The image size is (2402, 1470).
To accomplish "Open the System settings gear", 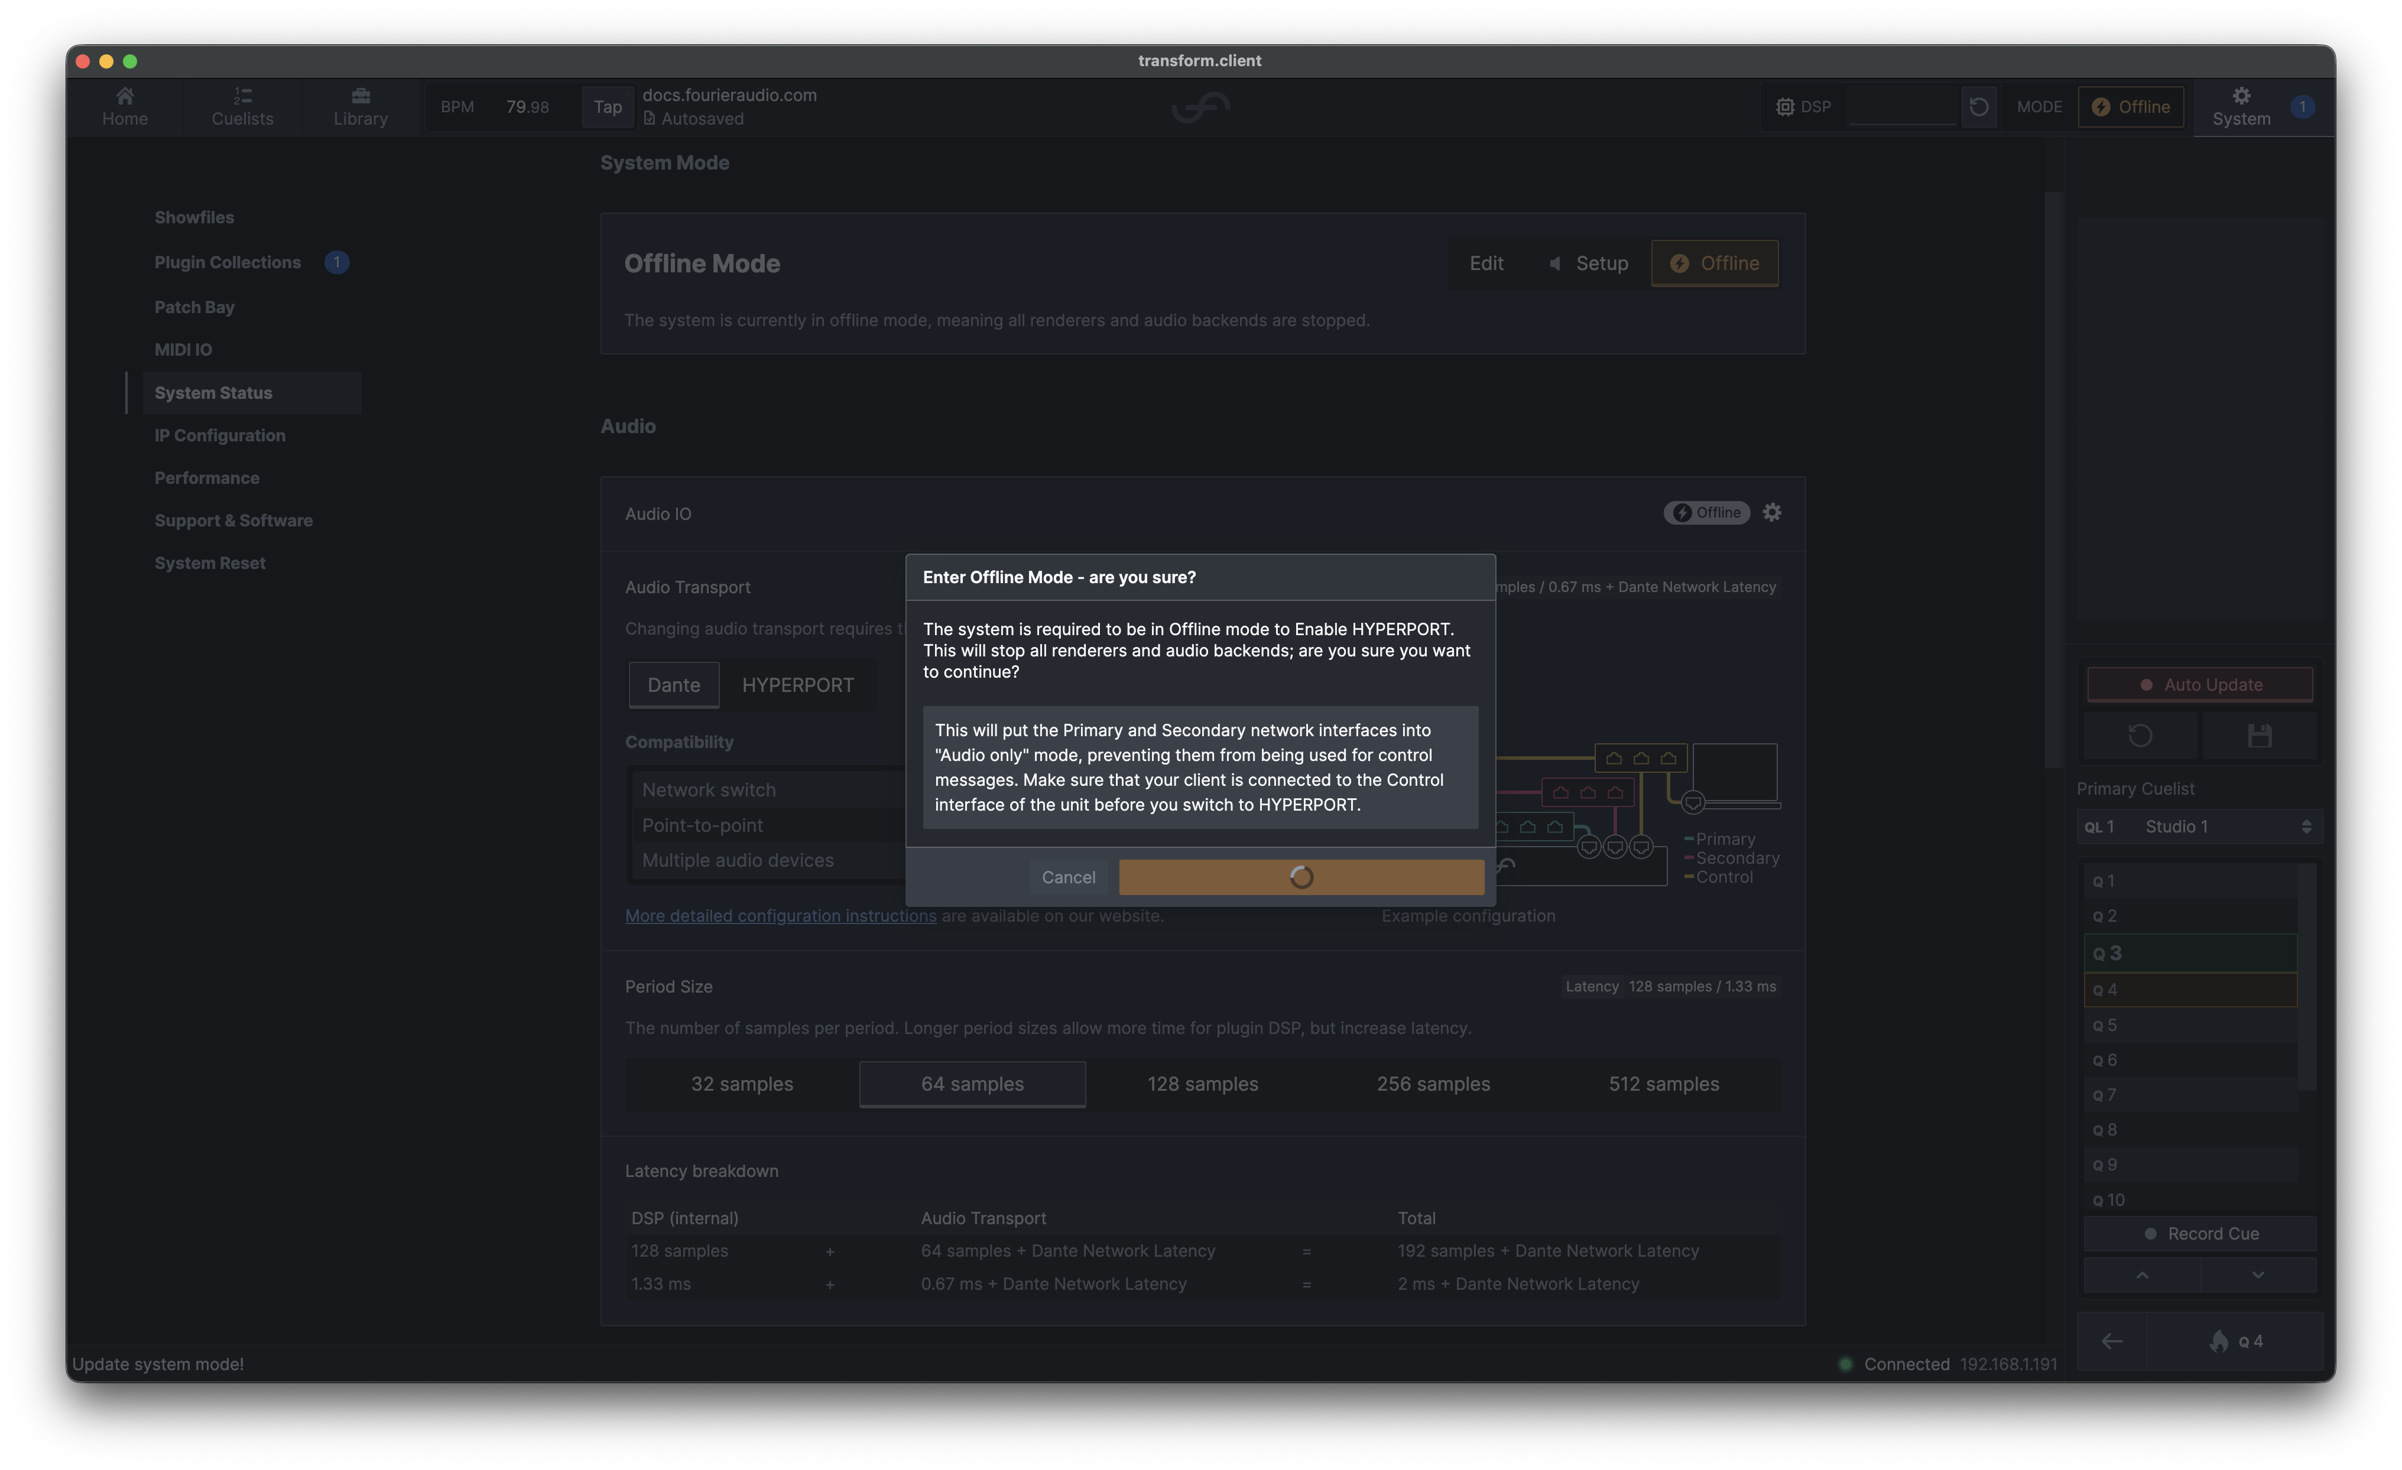I will click(x=2240, y=106).
